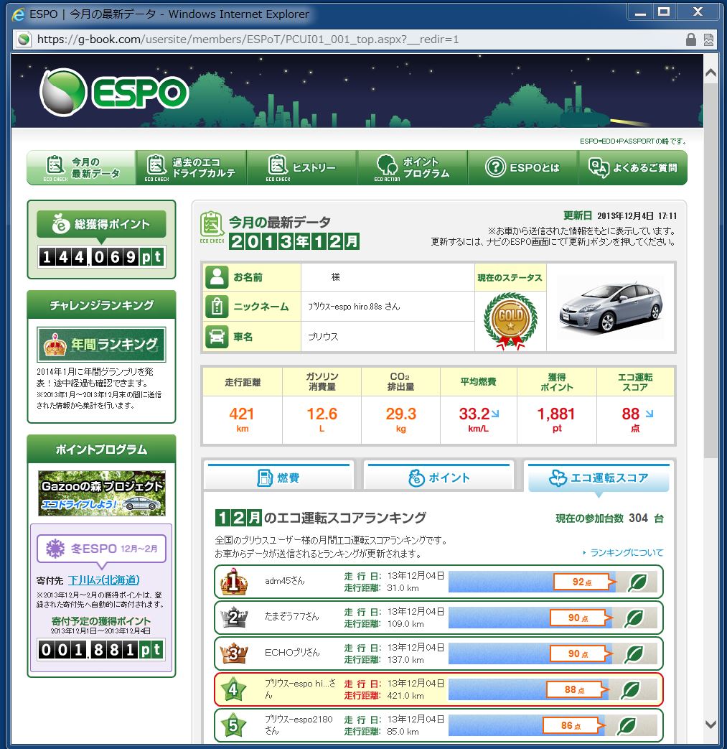Image resolution: width=727 pixels, height=749 pixels.
Task: Click the leaf icon in the 88点 row
Action: pyautogui.click(x=631, y=689)
